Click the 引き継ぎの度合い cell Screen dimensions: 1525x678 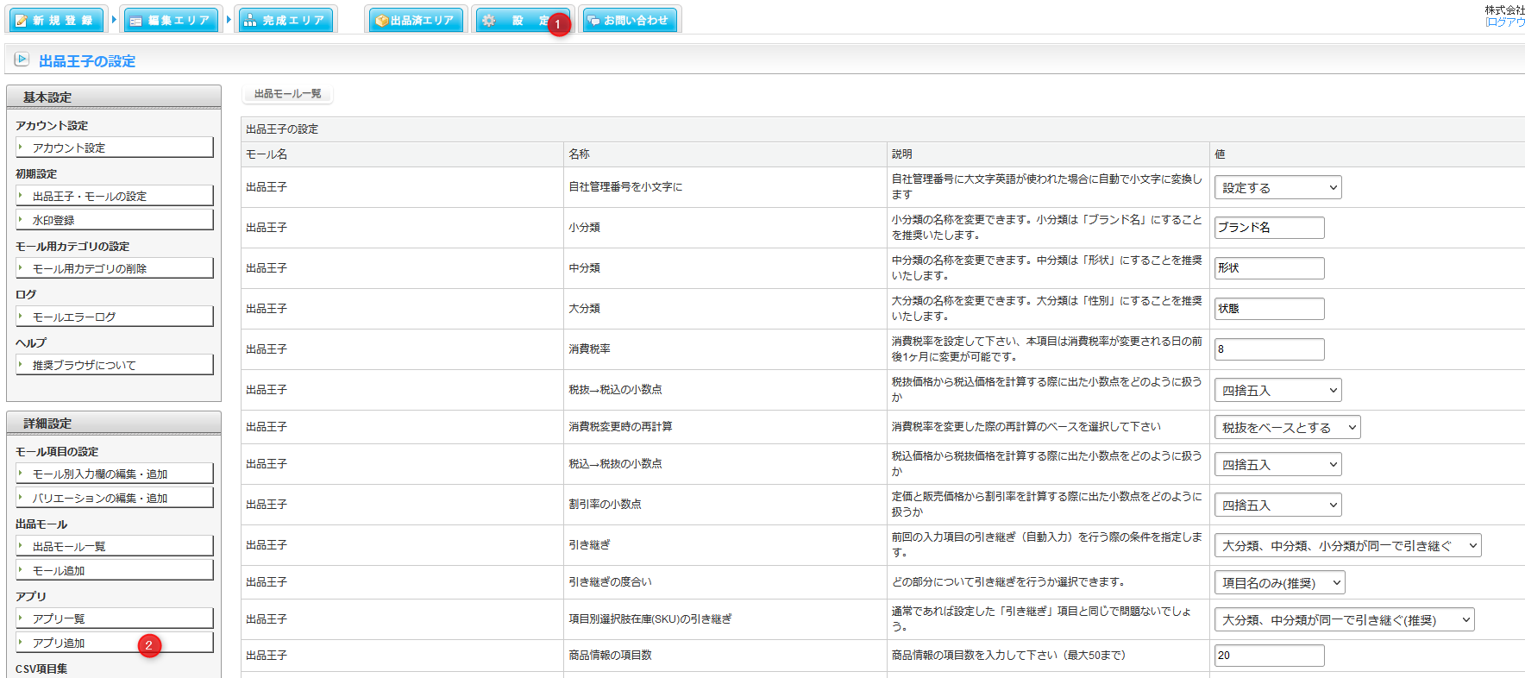[x=725, y=582]
